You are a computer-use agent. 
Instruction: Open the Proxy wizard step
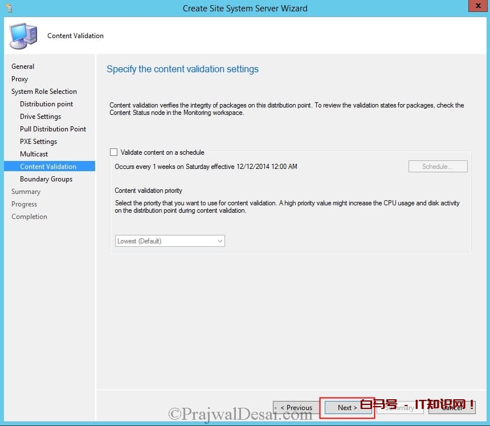coord(19,79)
